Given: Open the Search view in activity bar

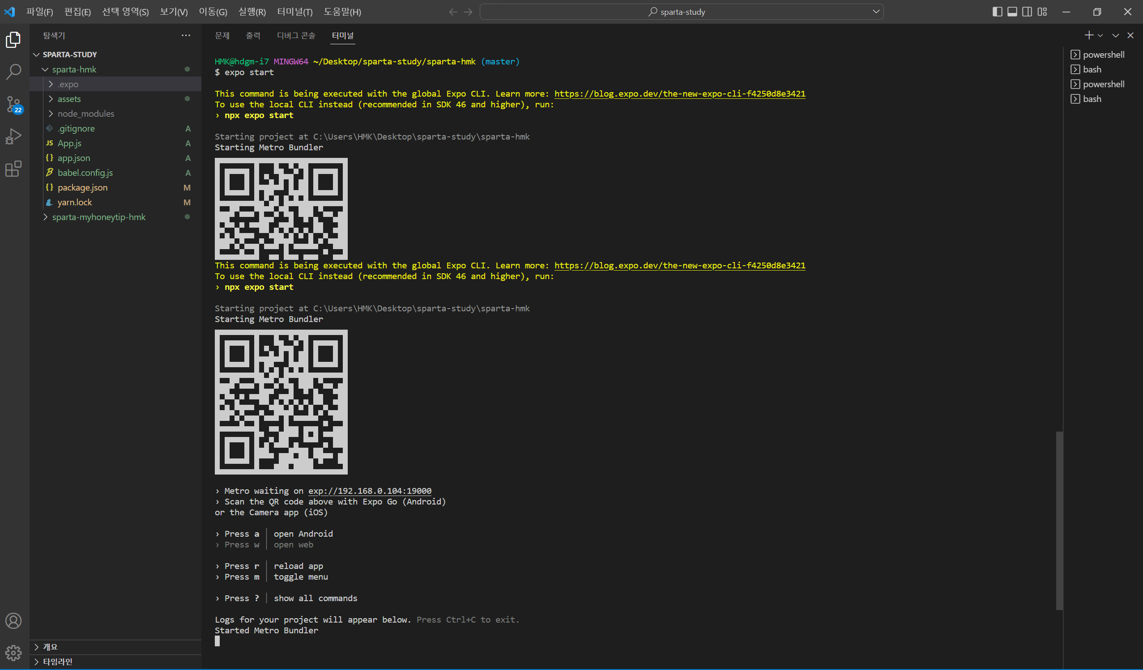Looking at the screenshot, I should point(13,72).
